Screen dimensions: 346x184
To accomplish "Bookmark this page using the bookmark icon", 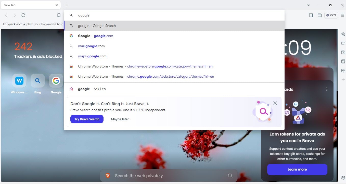I will click(59, 15).
